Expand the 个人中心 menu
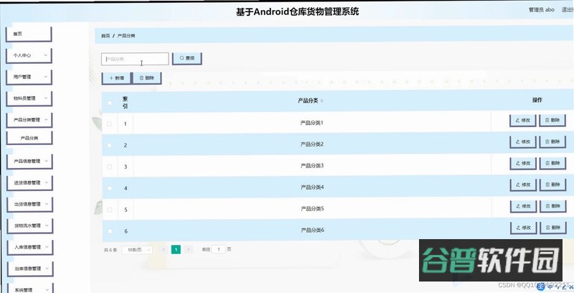The height and width of the screenshot is (293, 574). (29, 56)
